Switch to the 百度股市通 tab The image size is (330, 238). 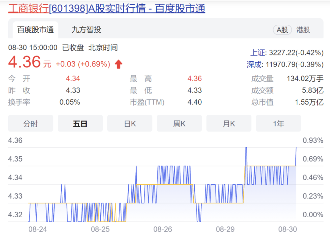[x=35, y=30]
